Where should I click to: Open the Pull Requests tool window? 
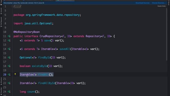[x=1, y=22]
